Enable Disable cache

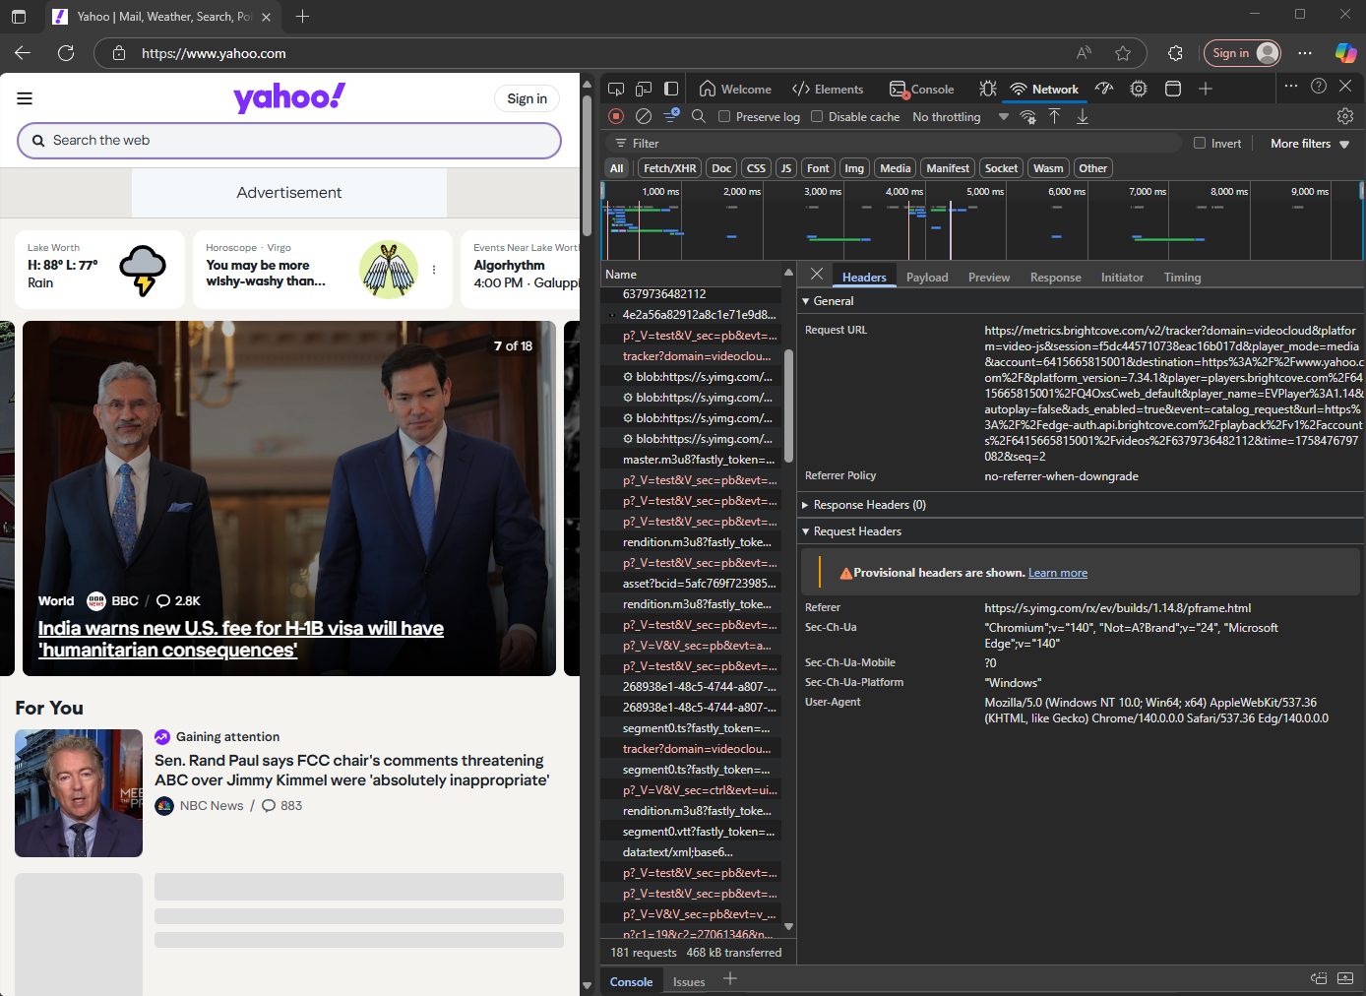[x=817, y=116]
